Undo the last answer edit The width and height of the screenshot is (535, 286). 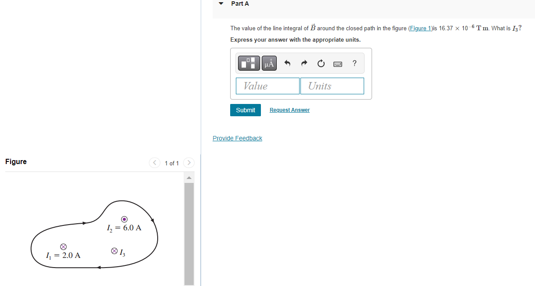pos(287,64)
